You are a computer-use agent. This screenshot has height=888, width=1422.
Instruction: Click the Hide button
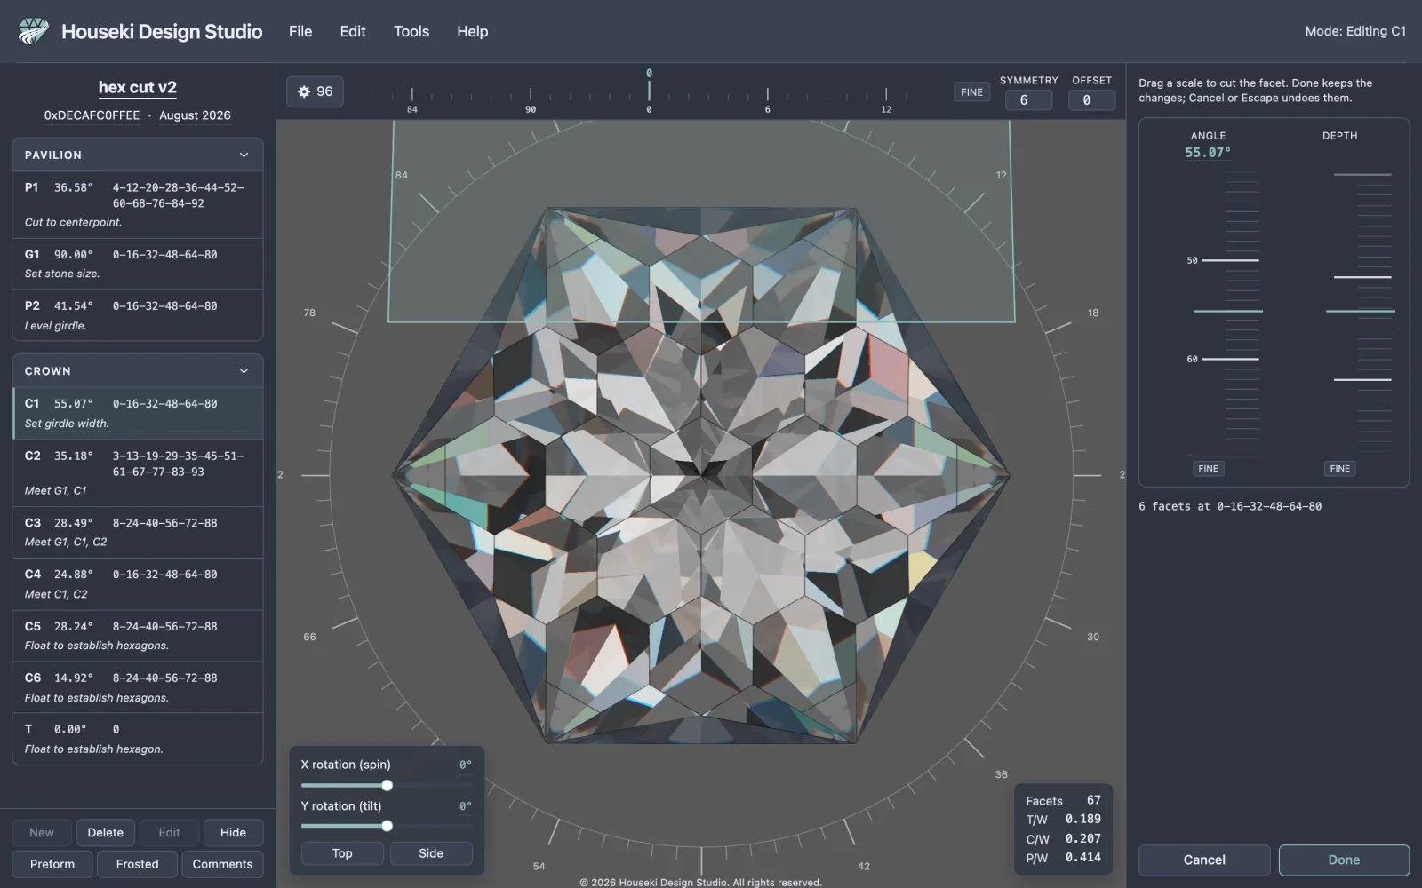coord(233,832)
